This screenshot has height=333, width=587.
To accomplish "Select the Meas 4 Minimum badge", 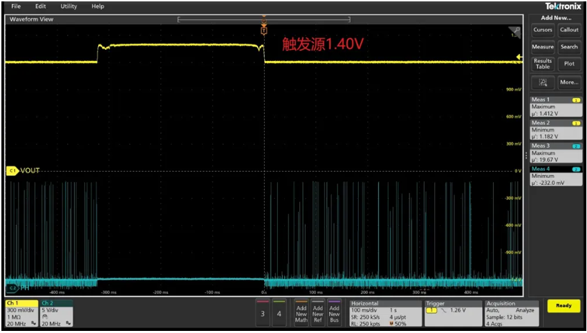I will [555, 176].
